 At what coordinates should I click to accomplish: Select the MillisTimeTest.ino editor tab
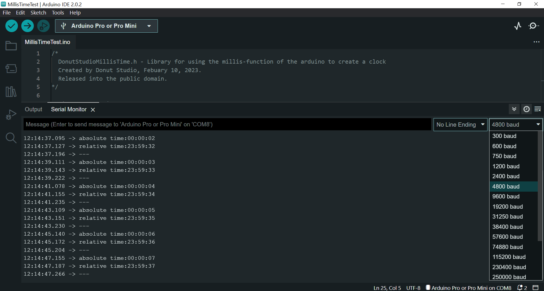coord(48,42)
